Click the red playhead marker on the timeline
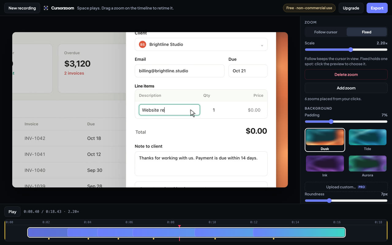392x245 pixels. tap(179, 227)
